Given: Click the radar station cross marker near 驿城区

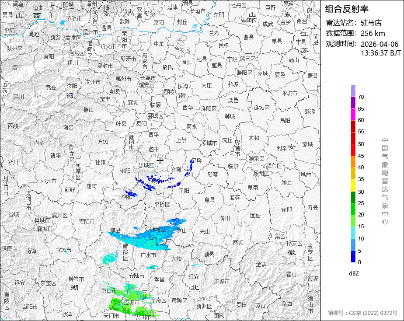Looking at the screenshot, I should click(160, 160).
